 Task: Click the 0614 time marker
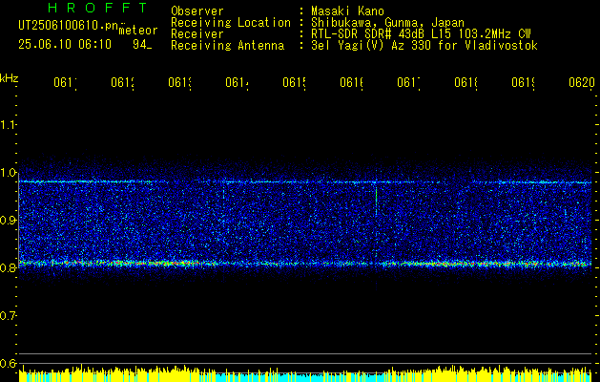pos(237,83)
